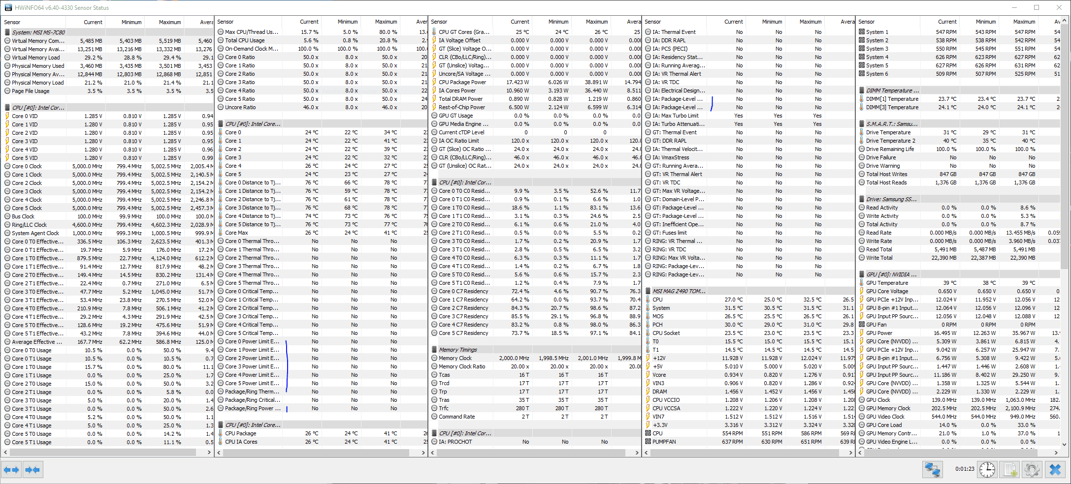
Task: Collapse the Memory Timings sensor group
Action: (x=434, y=350)
